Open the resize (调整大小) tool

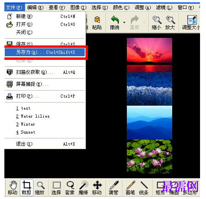191,23
